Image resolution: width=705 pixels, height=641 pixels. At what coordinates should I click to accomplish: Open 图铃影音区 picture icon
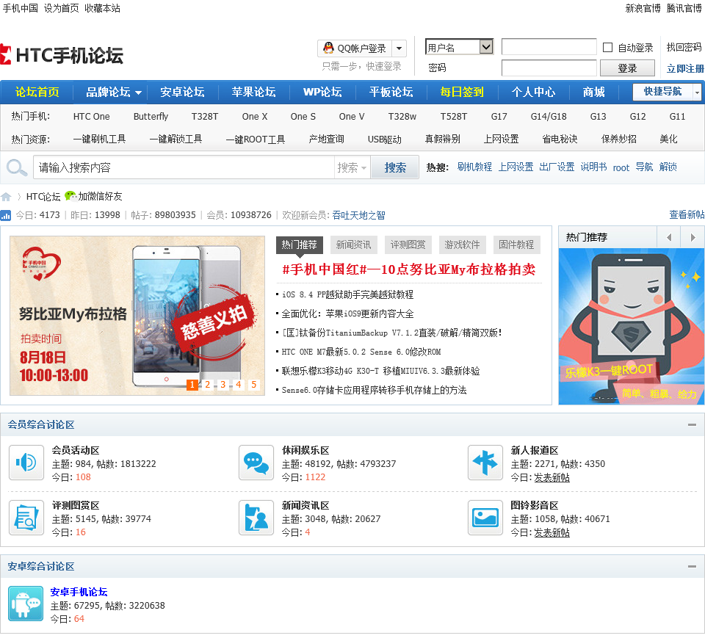[x=485, y=518]
